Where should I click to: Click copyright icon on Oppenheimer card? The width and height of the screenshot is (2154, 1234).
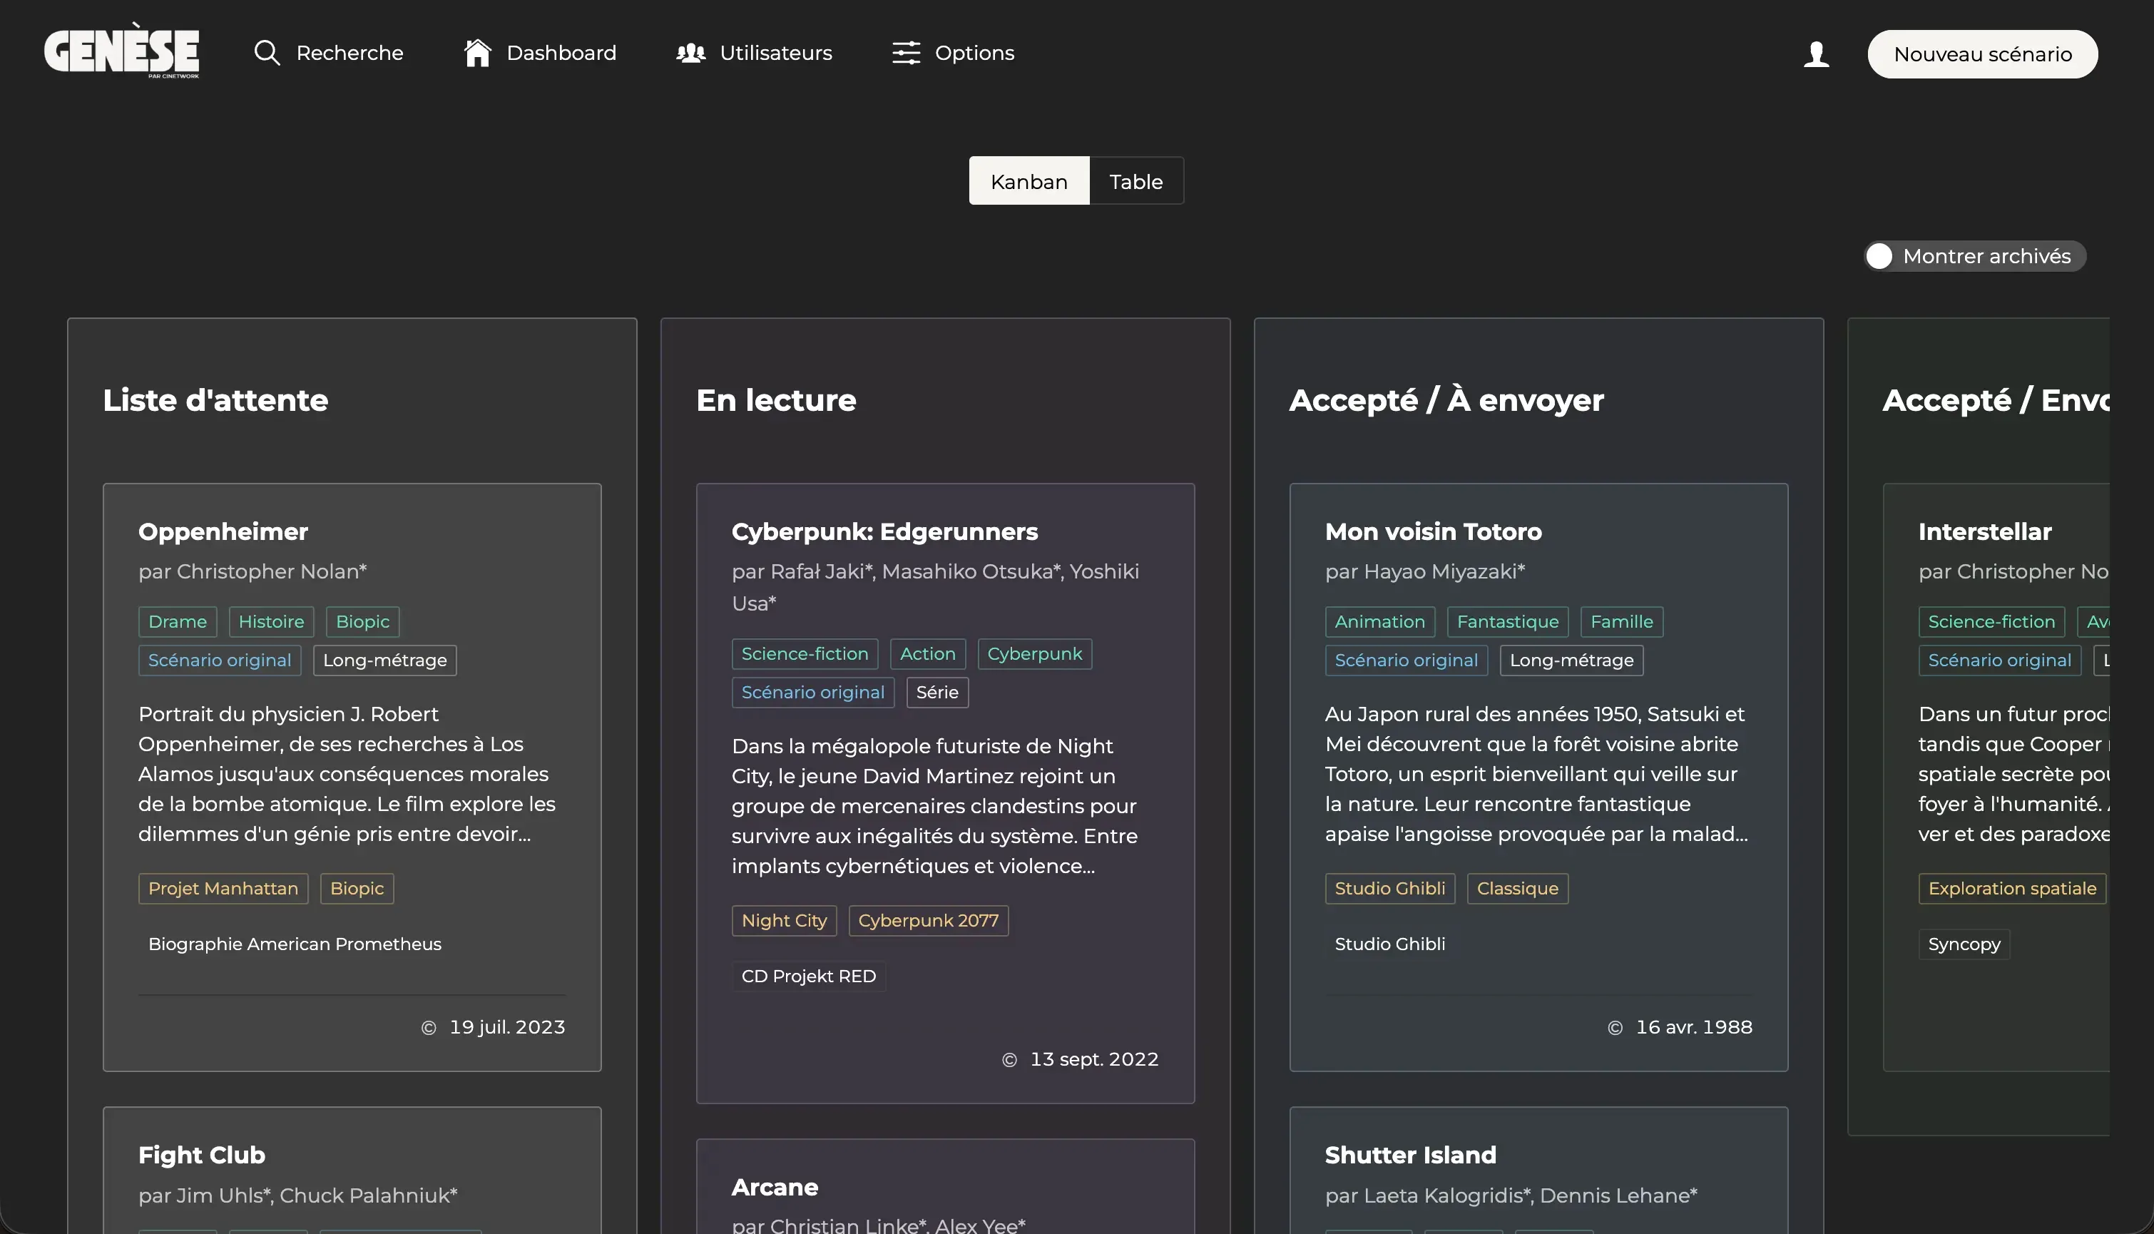[429, 1028]
